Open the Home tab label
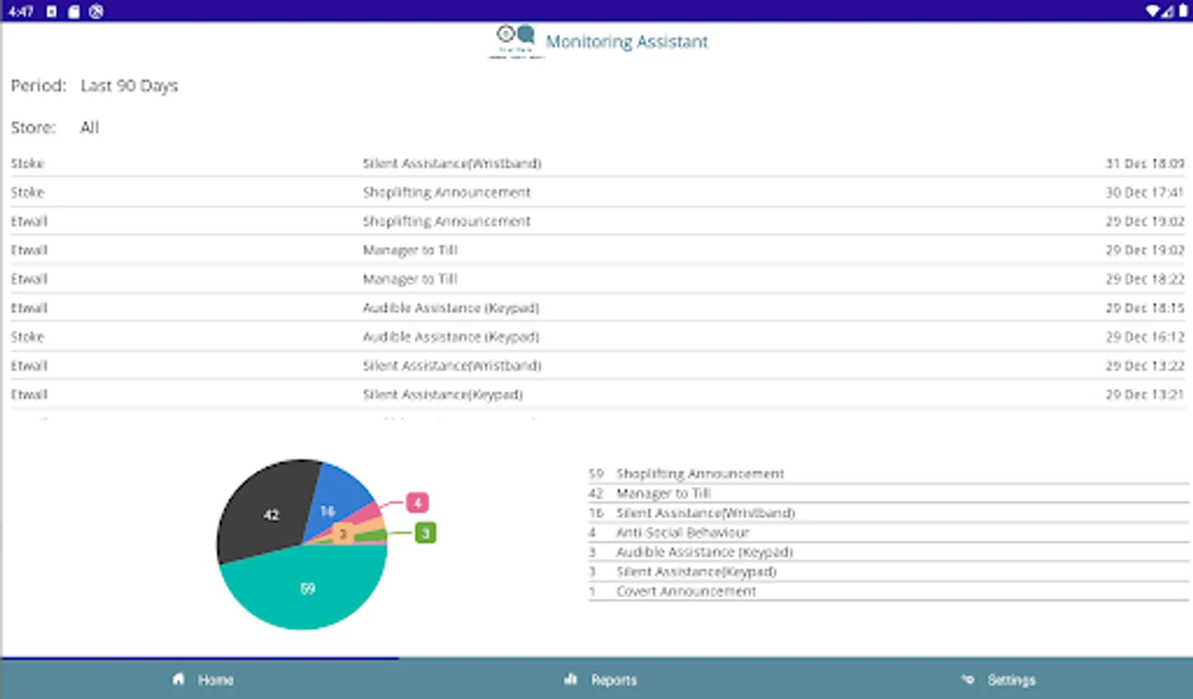 pos(215,680)
